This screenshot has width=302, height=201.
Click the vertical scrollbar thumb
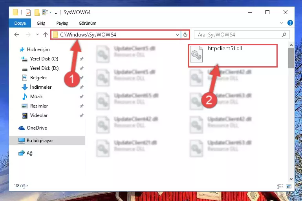click(x=291, y=58)
